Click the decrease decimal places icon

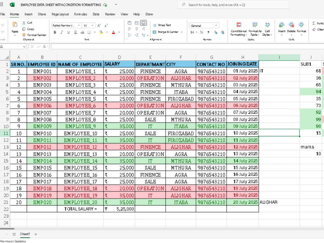(215, 32)
